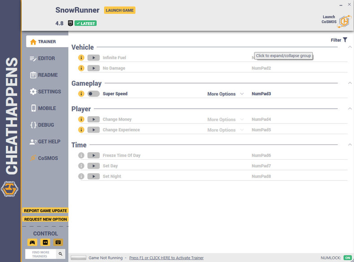The height and width of the screenshot is (262, 354).
Task: Click the game status progress bar
Action: click(x=78, y=258)
